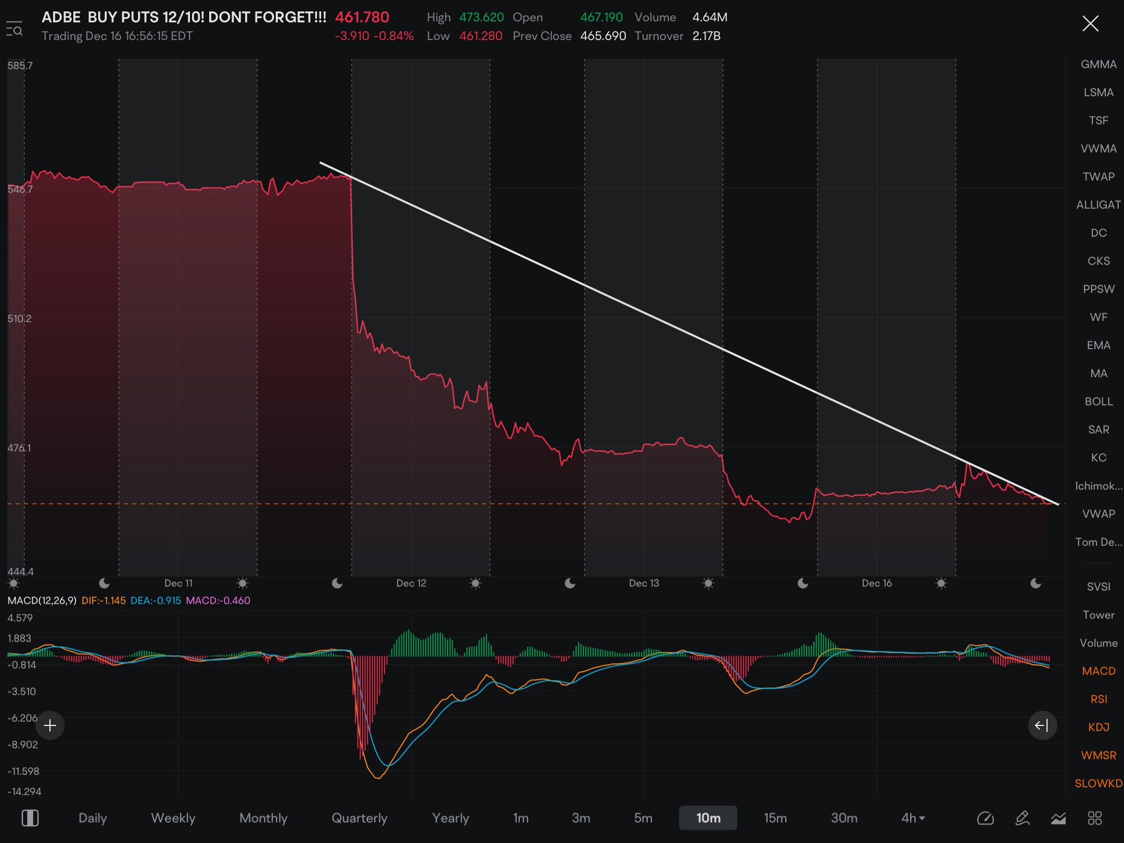
Task: Select the 5m interval
Action: pos(643,818)
